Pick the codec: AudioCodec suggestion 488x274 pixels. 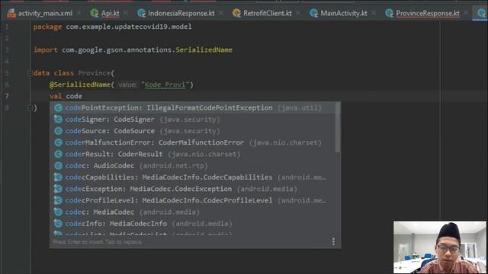[192, 166]
